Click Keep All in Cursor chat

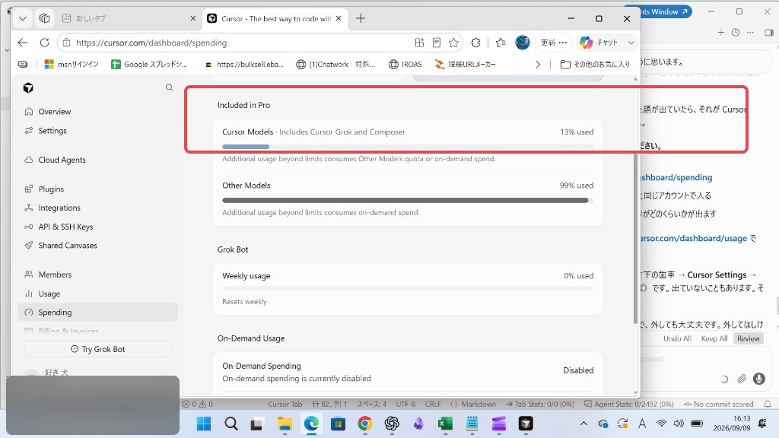pos(714,338)
